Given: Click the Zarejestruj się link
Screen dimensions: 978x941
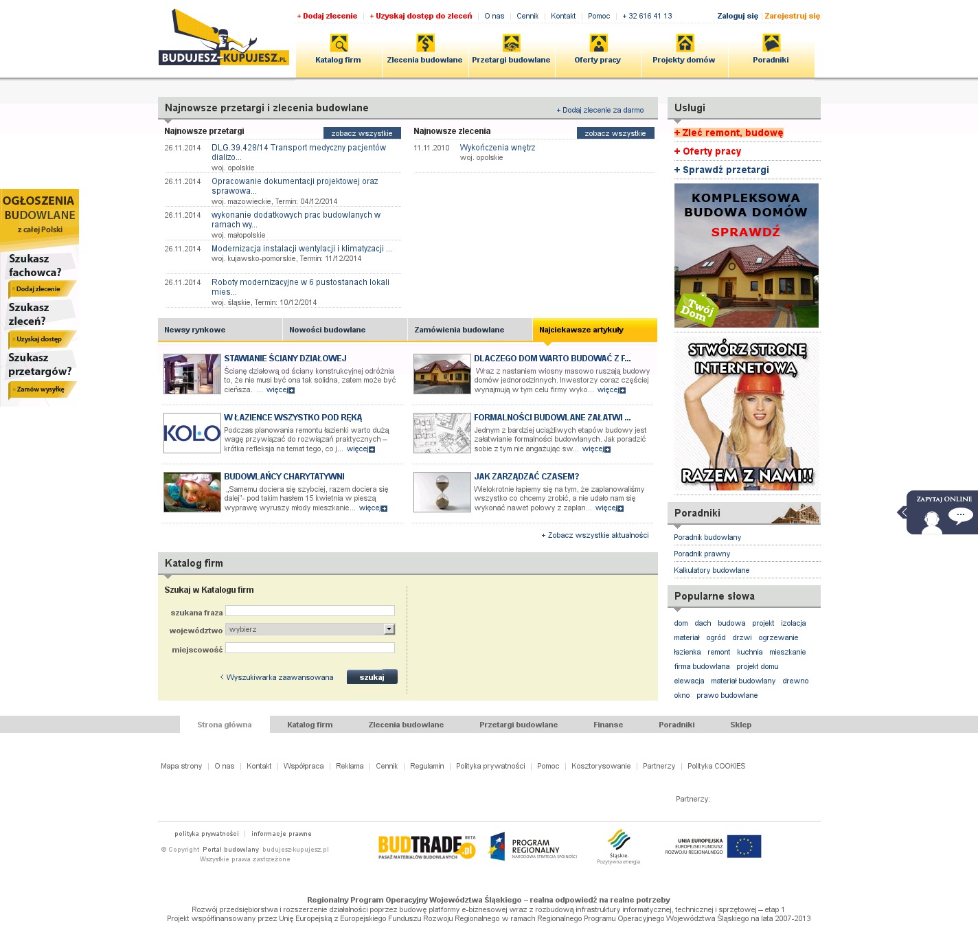Looking at the screenshot, I should click(x=793, y=16).
